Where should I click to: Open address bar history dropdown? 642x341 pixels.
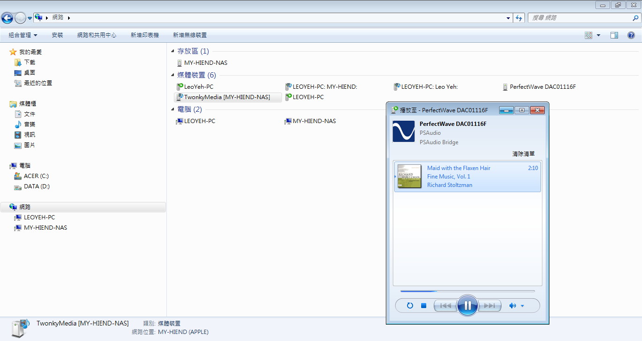tap(509, 18)
